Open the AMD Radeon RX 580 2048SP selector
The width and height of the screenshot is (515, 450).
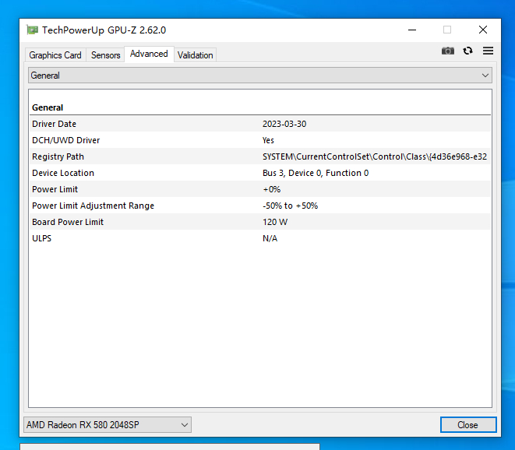[108, 425]
